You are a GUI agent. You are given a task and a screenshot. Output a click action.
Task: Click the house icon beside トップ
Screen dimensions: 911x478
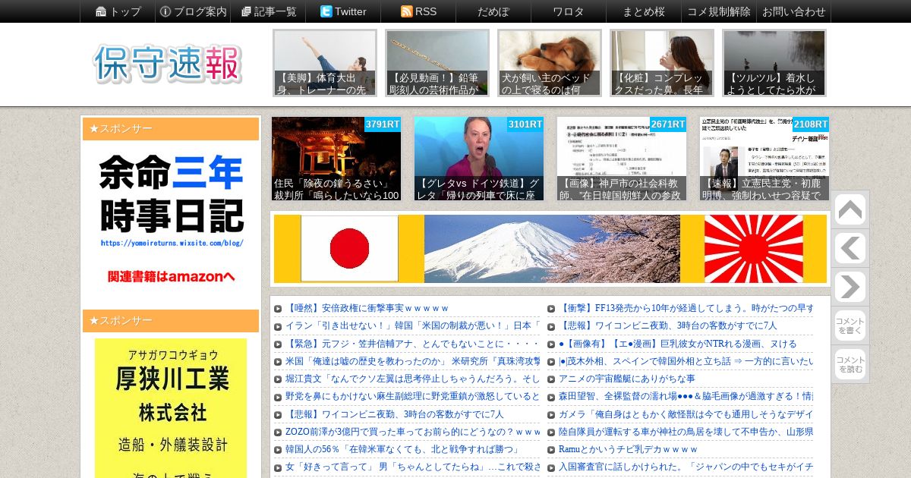coord(101,11)
